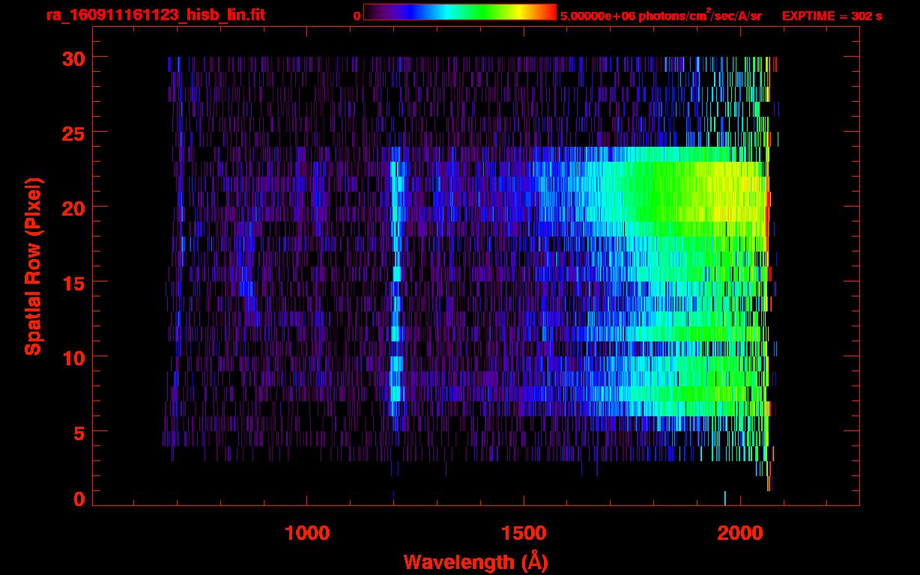Click the colorbar minimum label 0

click(x=357, y=16)
